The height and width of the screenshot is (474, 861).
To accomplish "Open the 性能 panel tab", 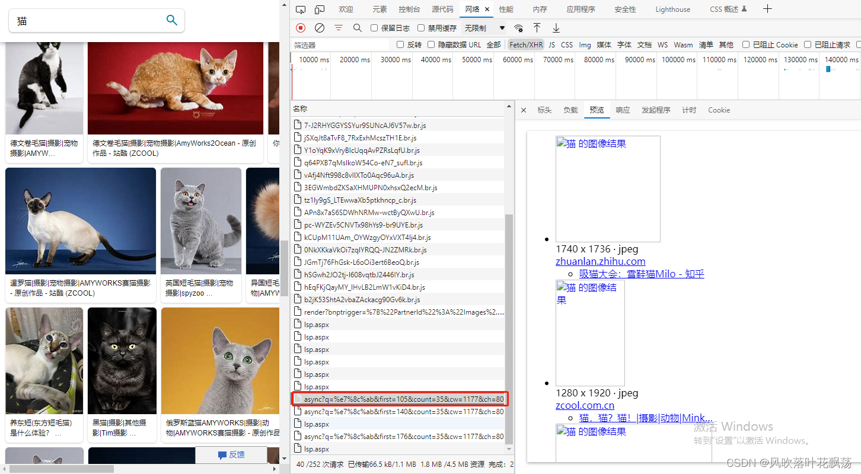I will pyautogui.click(x=506, y=9).
